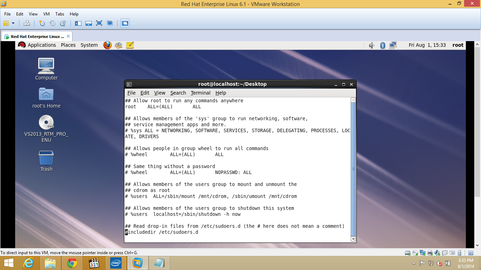The height and width of the screenshot is (270, 481).
Task: Open the VMware Tabs menu
Action: [60, 14]
